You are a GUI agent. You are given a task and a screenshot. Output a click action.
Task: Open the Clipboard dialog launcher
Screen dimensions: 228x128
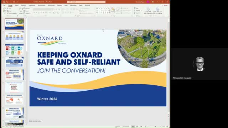pos(17,16)
